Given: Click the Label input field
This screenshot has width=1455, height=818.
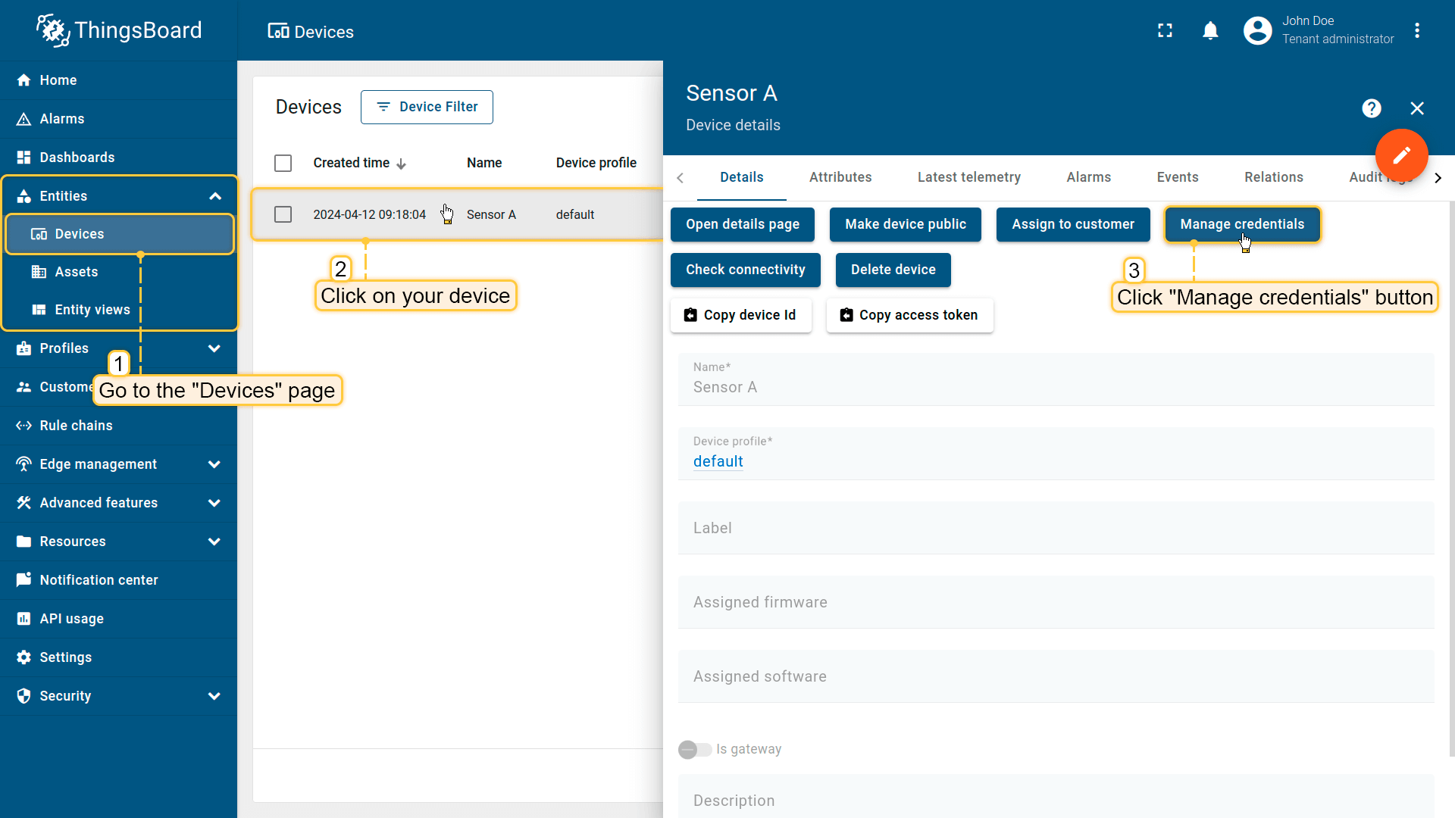Looking at the screenshot, I should pos(1055,528).
